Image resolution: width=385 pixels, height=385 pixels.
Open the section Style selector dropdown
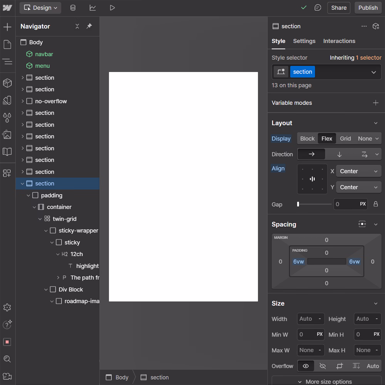click(373, 72)
